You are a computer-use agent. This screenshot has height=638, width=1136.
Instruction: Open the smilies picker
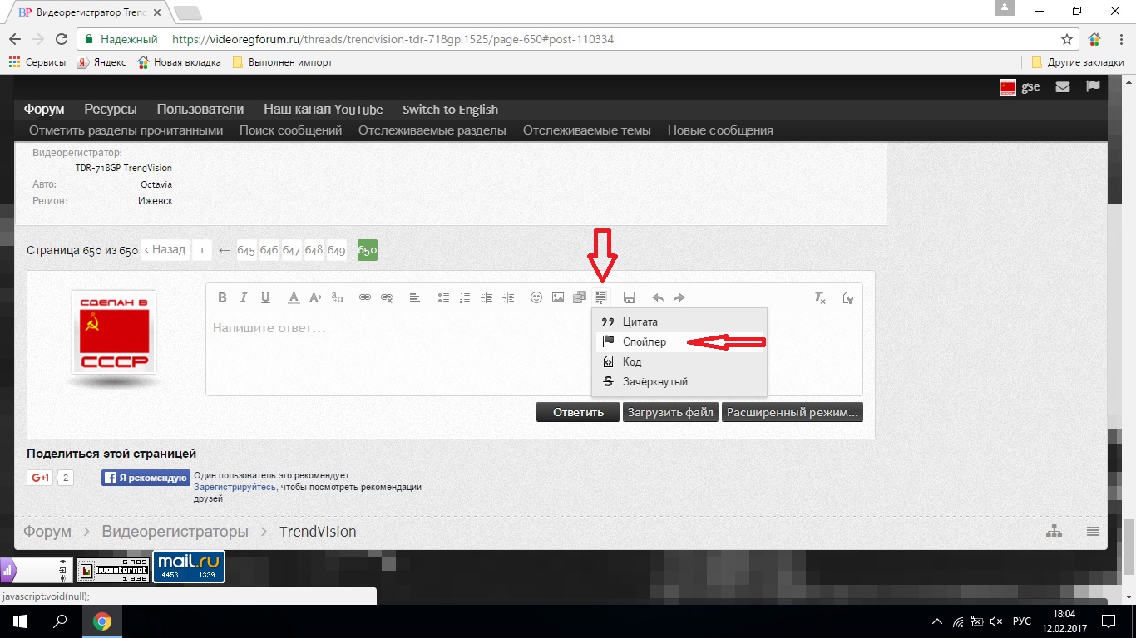coord(536,297)
